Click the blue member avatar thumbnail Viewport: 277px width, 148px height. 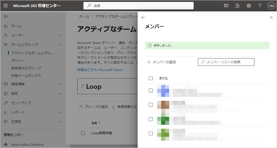163,91
